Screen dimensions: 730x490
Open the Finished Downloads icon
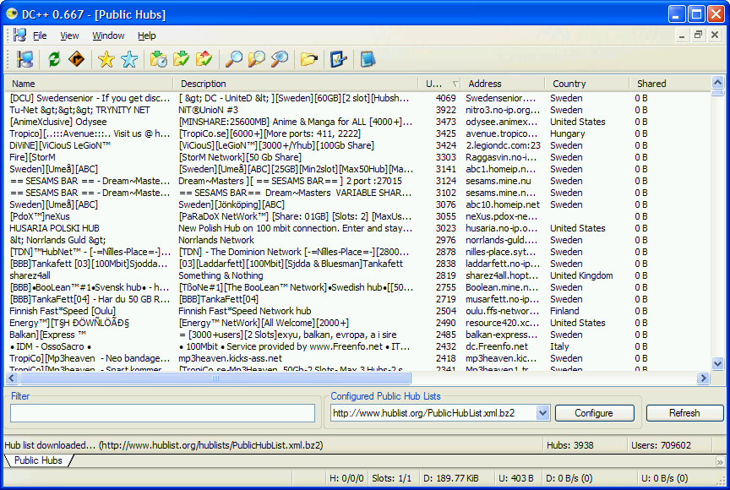pos(181,60)
